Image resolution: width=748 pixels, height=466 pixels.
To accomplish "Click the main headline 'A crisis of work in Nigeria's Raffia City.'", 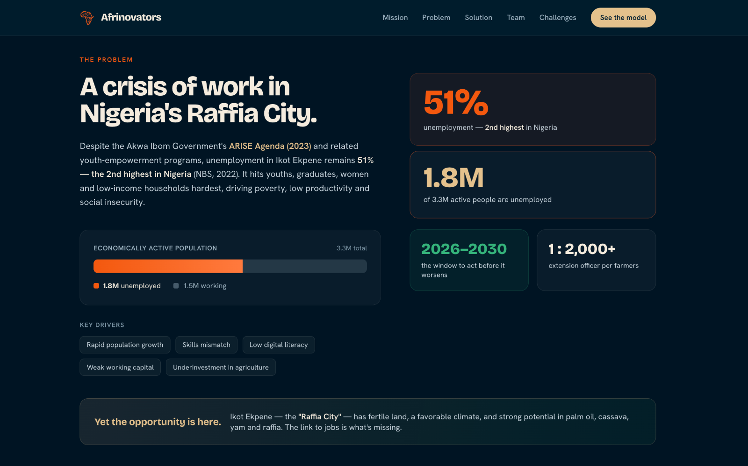I will coord(198,100).
